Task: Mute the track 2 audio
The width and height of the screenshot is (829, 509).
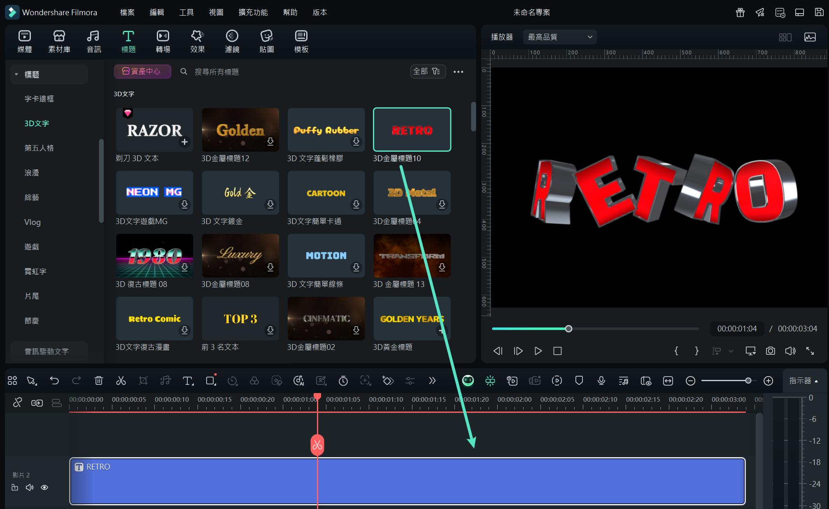Action: click(30, 488)
